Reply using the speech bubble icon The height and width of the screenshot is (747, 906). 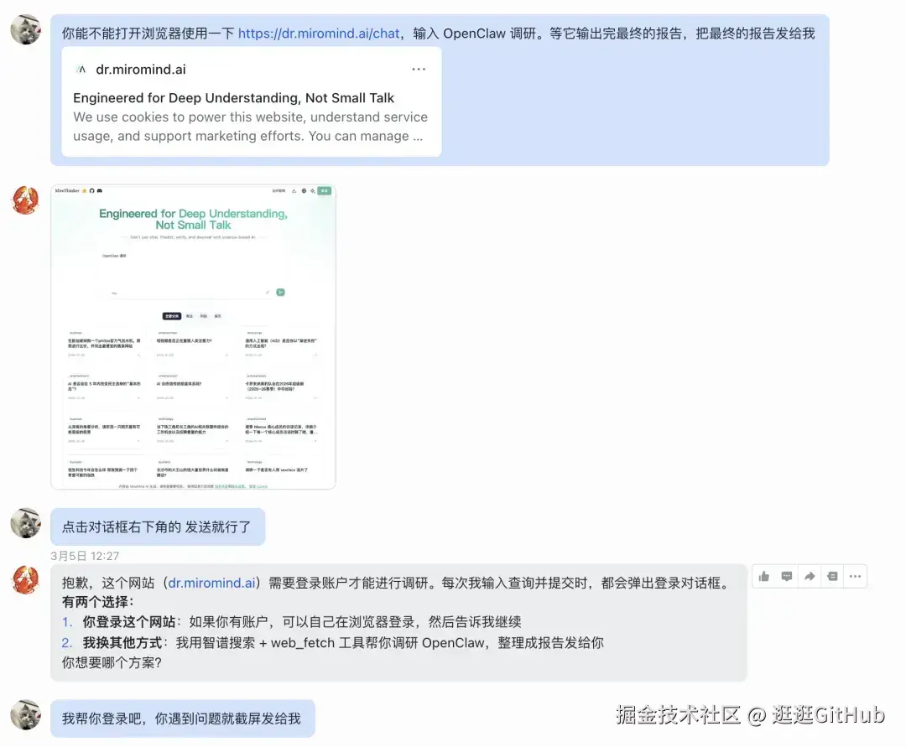[786, 576]
